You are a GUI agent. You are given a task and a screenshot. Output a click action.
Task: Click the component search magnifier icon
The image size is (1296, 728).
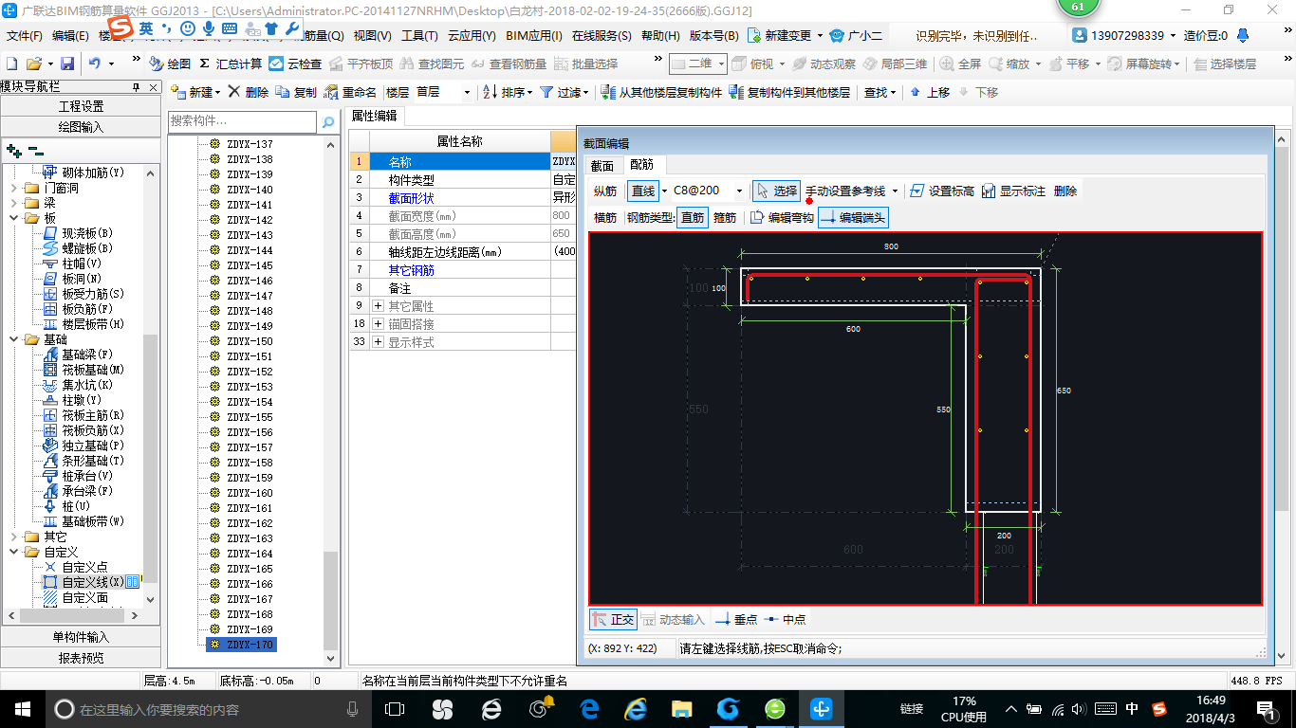(x=328, y=122)
